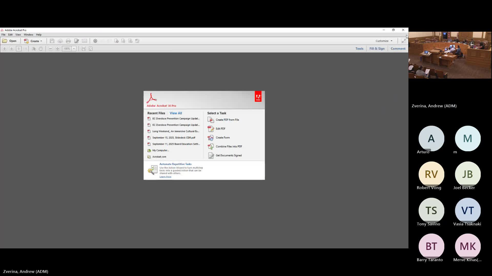The width and height of the screenshot is (492, 276).
Task: Click the envelope email icon
Action: pyautogui.click(x=84, y=41)
